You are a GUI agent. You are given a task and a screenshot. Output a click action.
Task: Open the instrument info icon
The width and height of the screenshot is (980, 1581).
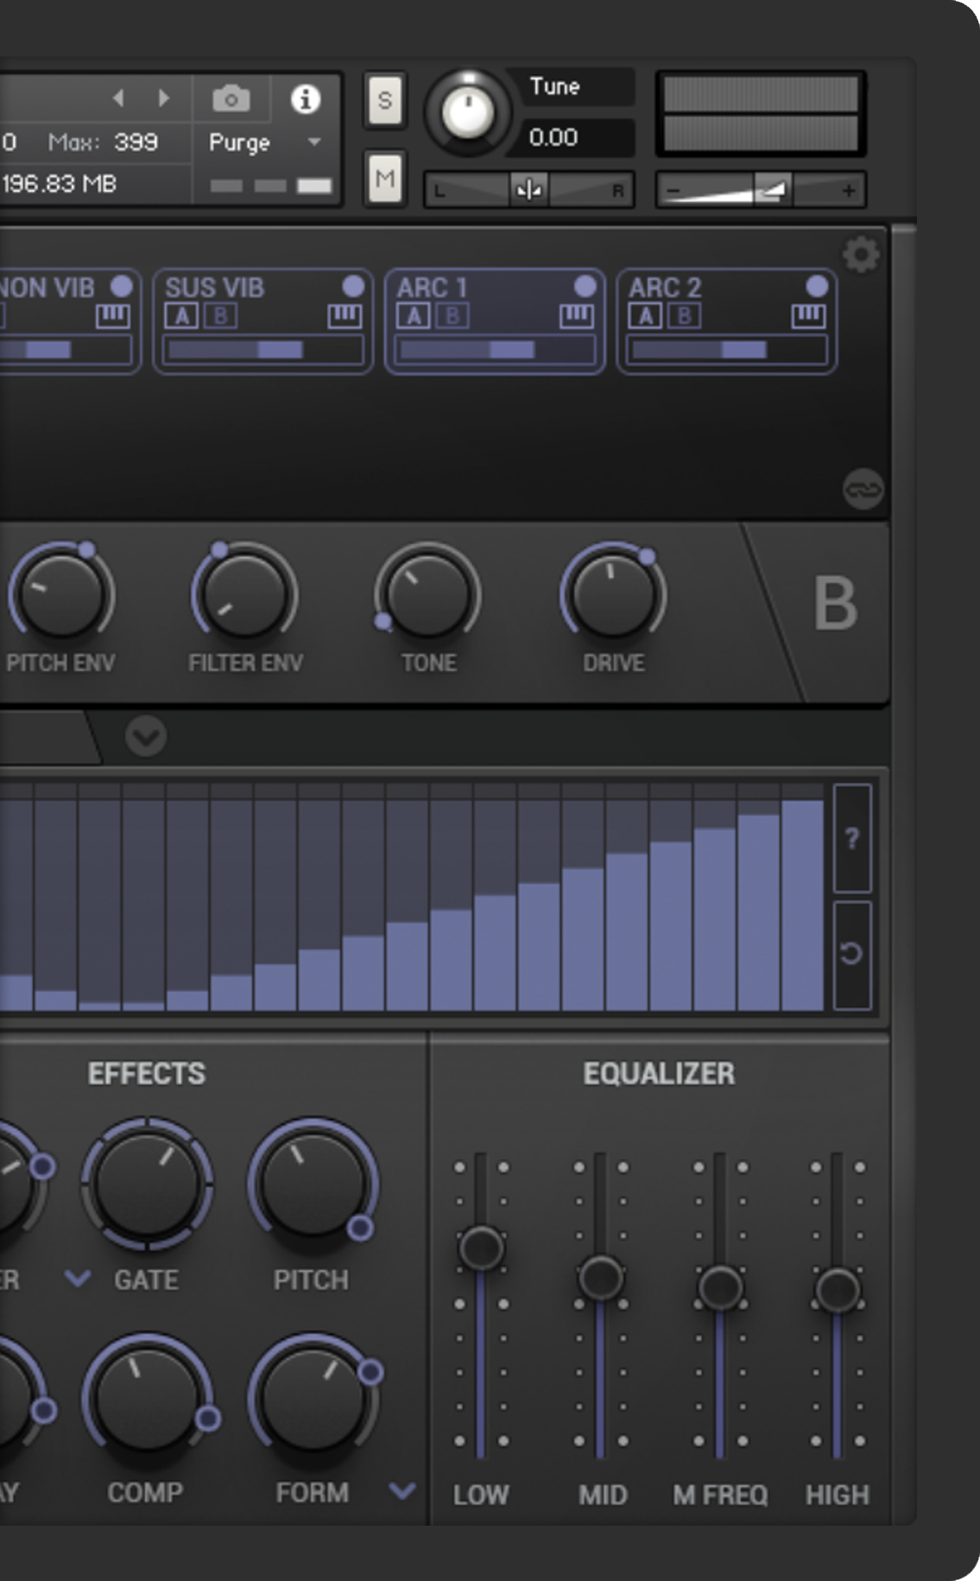[x=305, y=99]
